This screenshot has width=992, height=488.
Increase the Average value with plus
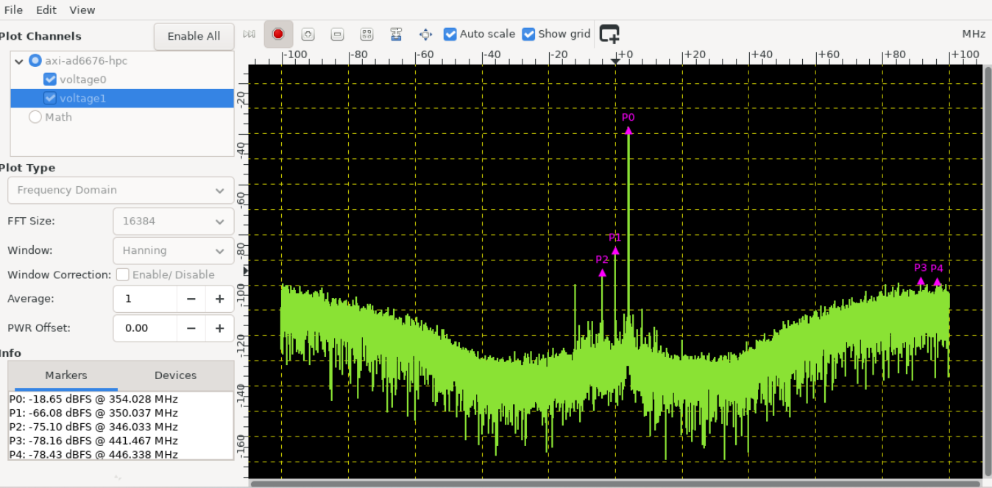click(x=219, y=299)
